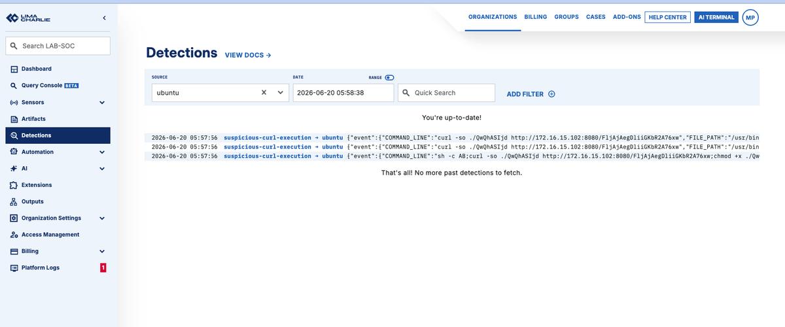Click the Help Center button
The image size is (785, 327).
(x=668, y=18)
